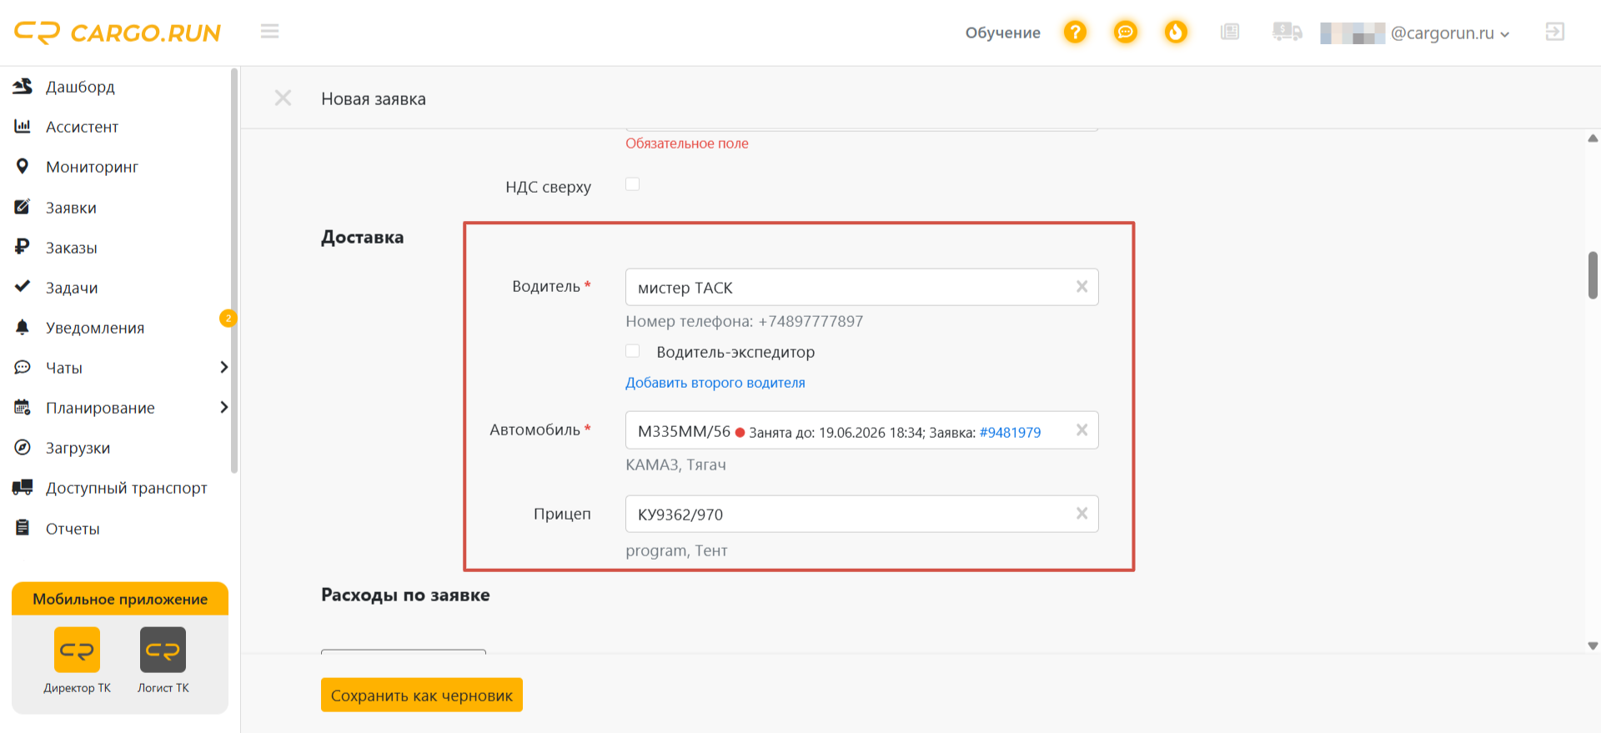The image size is (1601, 733).
Task: Go to Мониторинг in the sidebar
Action: point(92,167)
